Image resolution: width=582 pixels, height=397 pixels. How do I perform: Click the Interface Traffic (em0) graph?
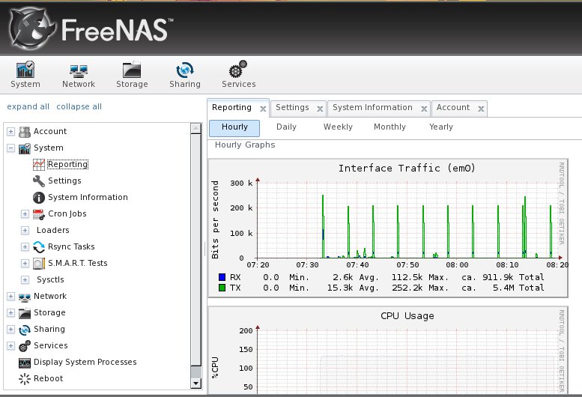click(x=388, y=228)
